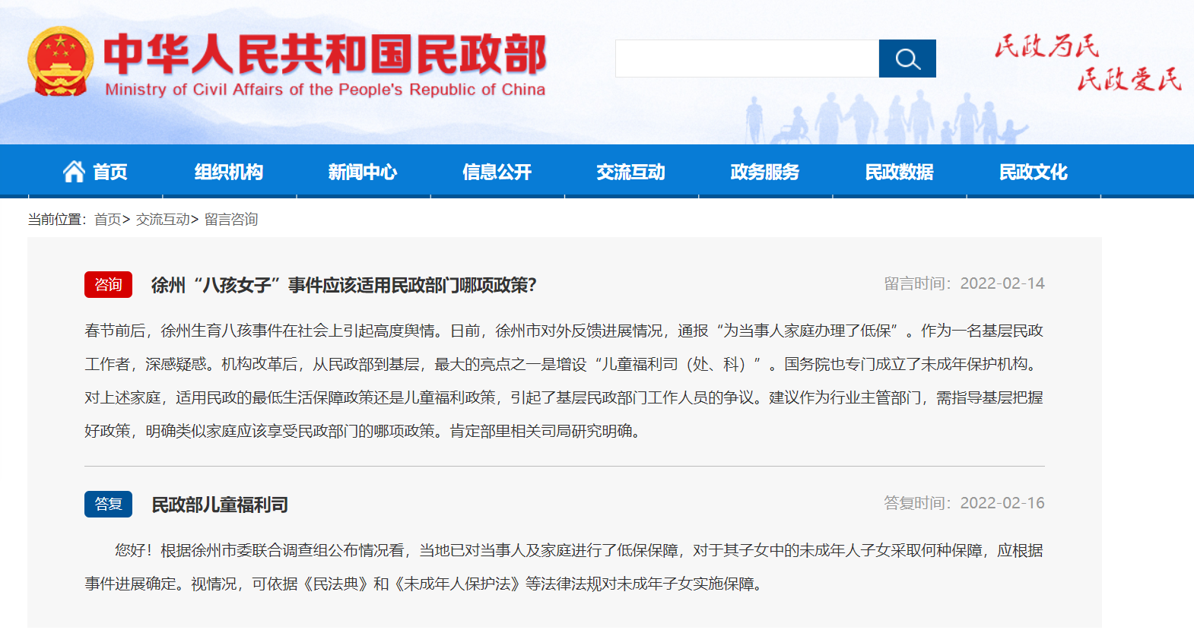Click the 中华人民共和国民政部 site title
Viewport: 1194px width, 633px height.
tap(325, 55)
